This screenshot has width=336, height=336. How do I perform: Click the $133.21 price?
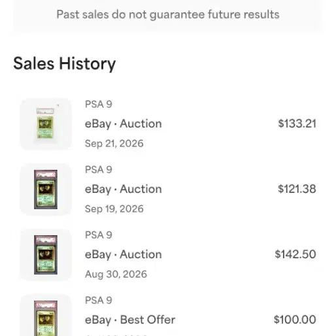[297, 124]
